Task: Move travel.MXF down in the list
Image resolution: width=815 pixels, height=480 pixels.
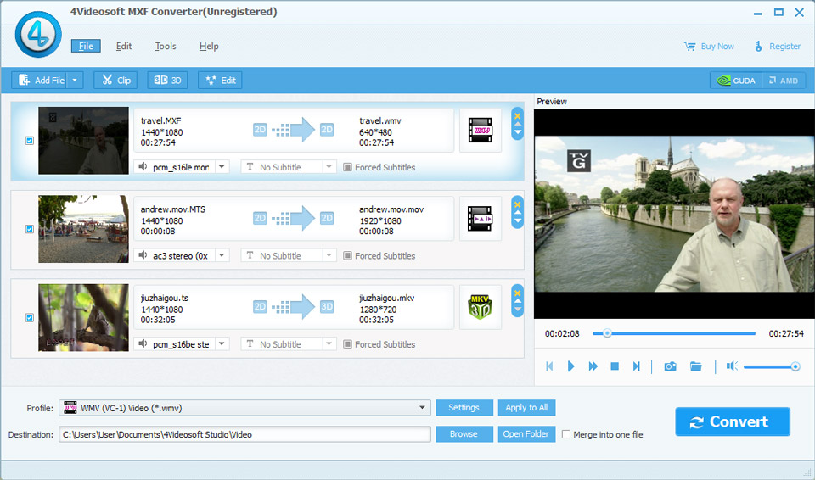Action: tap(517, 132)
